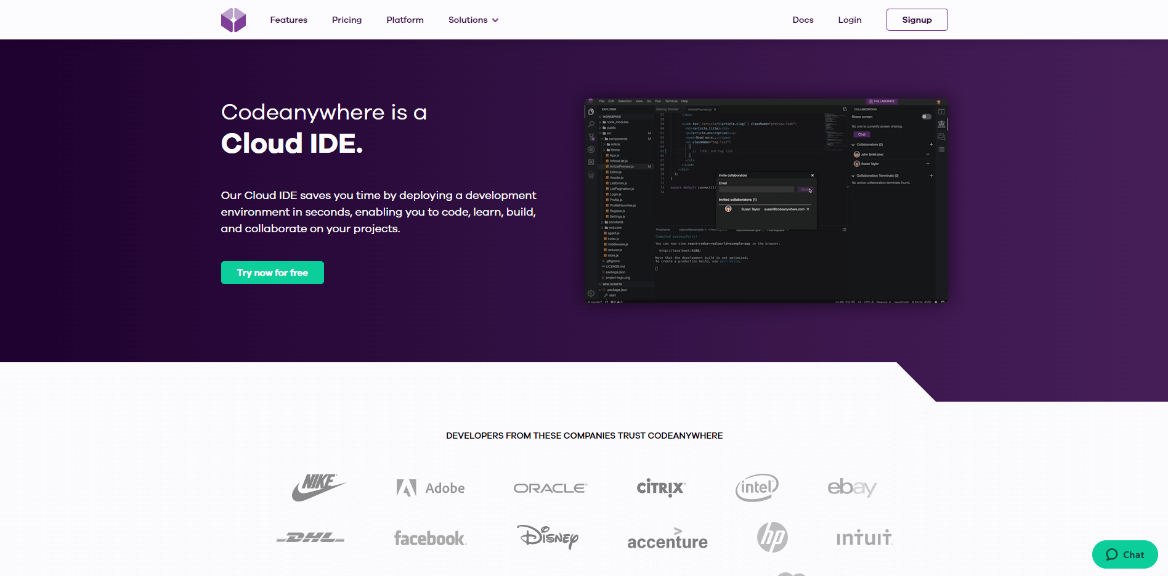
Task: Select the Search icon in the activity bar
Action: tap(591, 124)
